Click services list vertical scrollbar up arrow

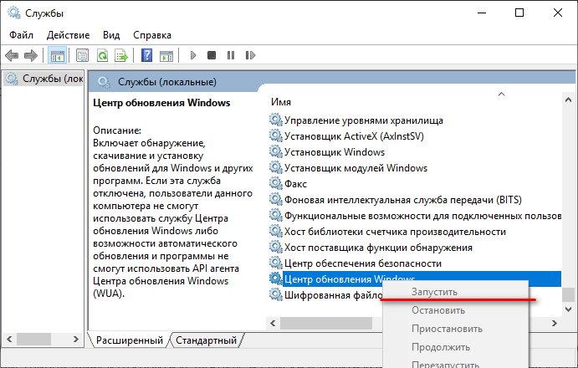[568, 100]
